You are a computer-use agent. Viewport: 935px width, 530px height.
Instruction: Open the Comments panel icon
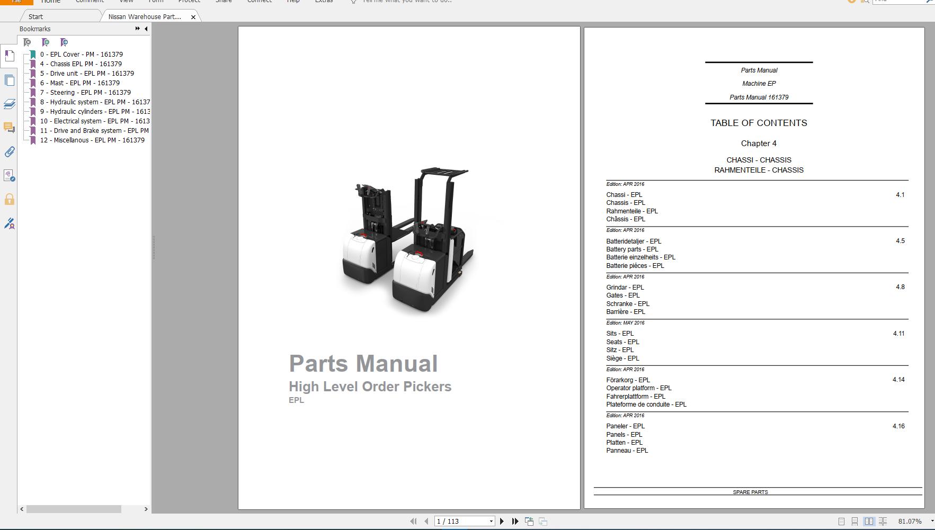click(x=9, y=128)
